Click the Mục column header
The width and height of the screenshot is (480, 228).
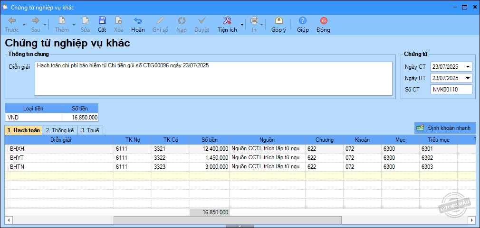pos(401,139)
